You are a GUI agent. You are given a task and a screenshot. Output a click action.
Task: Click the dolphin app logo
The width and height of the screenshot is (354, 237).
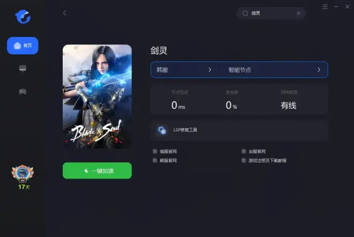coord(23,17)
